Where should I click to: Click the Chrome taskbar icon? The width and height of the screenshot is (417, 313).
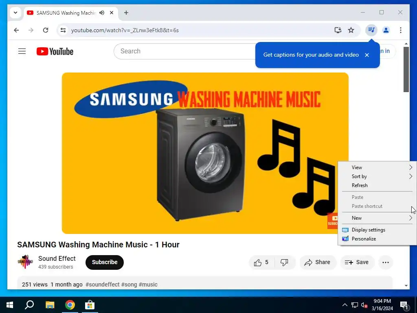click(x=70, y=305)
